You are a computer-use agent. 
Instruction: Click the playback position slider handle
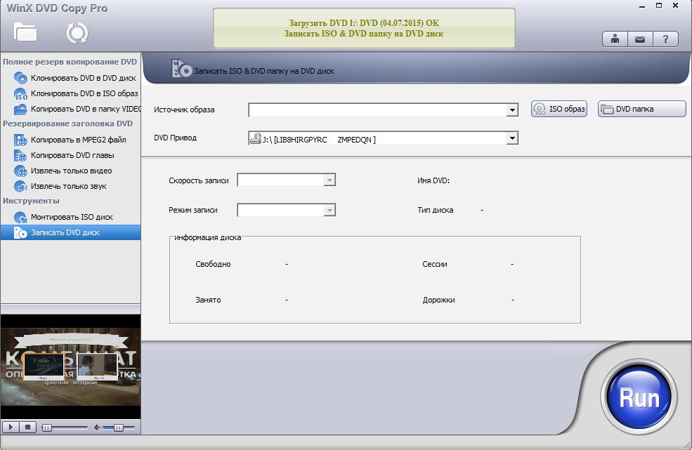pyautogui.click(x=47, y=428)
